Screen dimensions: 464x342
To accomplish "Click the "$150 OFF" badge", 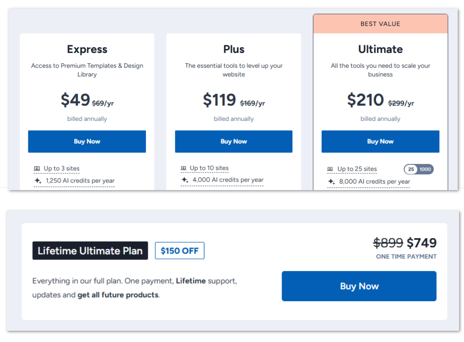I will coord(179,250).
